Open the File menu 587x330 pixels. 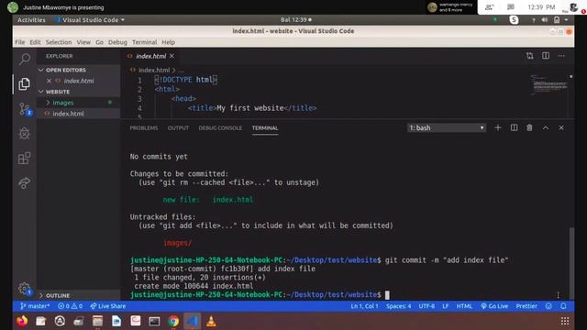[20, 42]
